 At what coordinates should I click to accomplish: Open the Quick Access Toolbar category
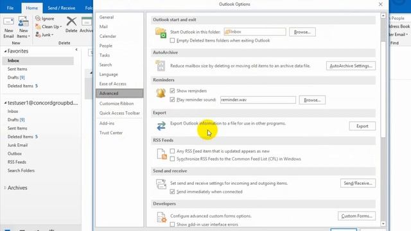pos(119,113)
